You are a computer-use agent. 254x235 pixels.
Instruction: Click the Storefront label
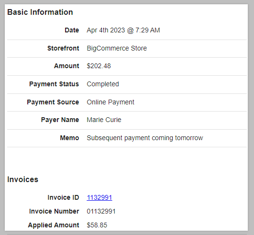[63, 48]
